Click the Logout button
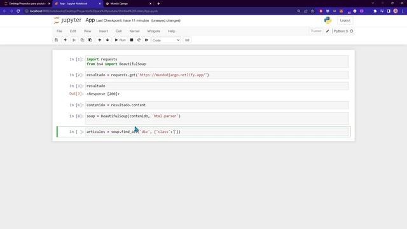The height and width of the screenshot is (229, 407). tap(345, 20)
